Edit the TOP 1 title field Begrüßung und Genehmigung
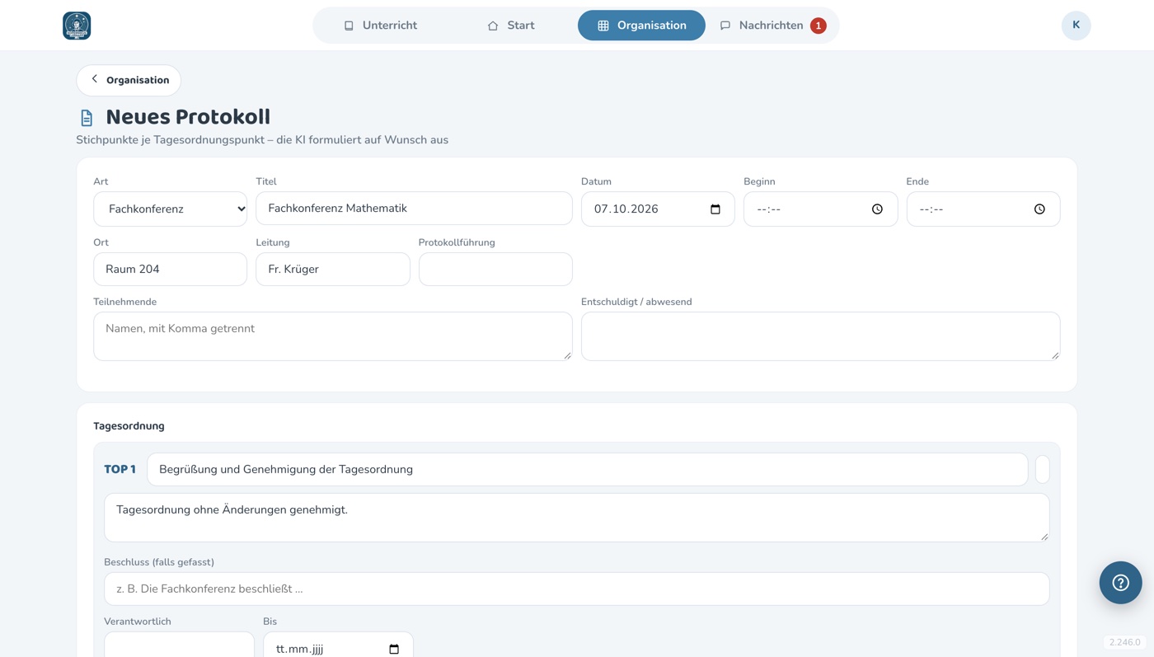The image size is (1154, 657). [588, 469]
